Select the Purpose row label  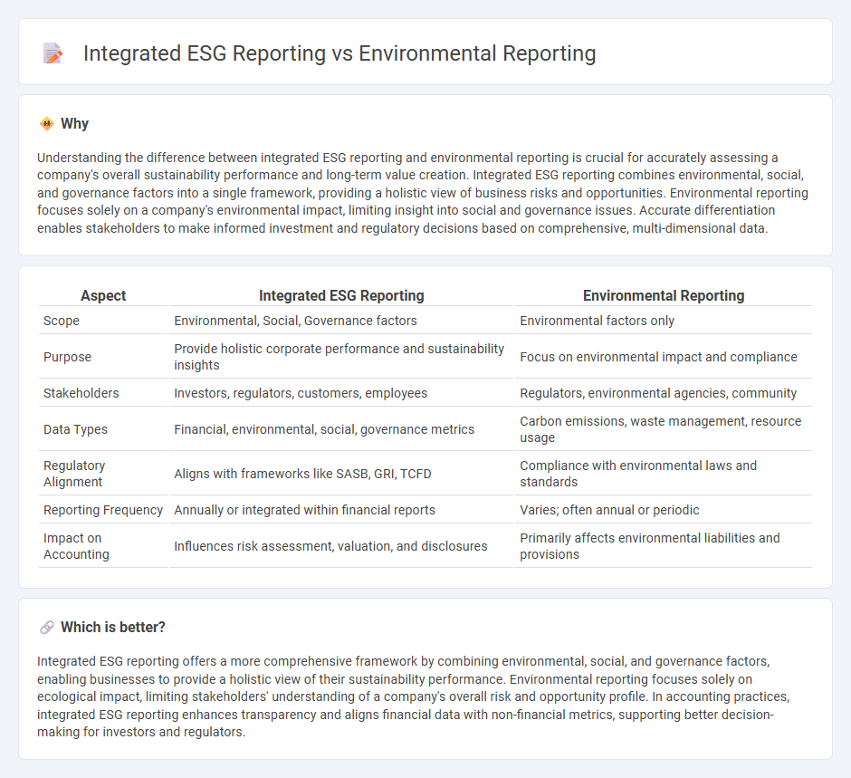67,357
